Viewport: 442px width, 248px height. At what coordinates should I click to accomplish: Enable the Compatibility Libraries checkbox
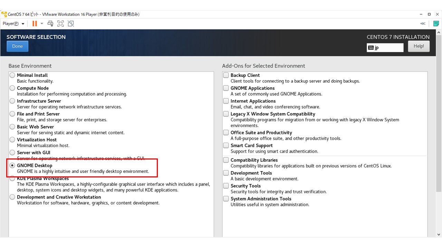[226, 160]
